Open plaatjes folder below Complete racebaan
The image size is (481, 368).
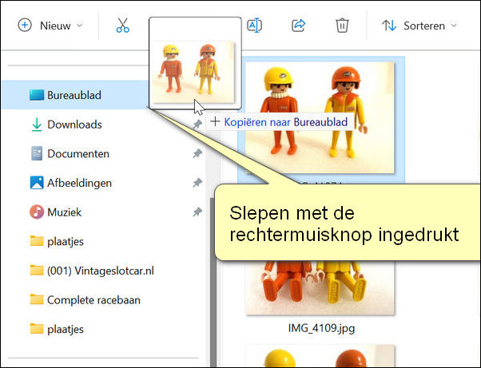66,328
